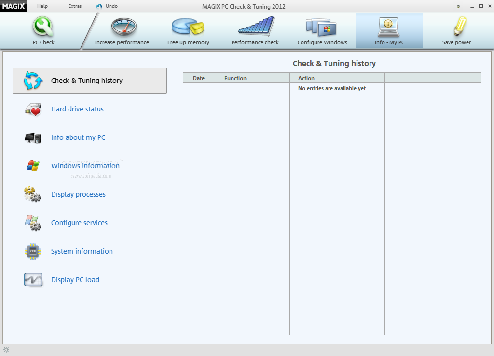Click the MAGIX logo

(x=13, y=6)
